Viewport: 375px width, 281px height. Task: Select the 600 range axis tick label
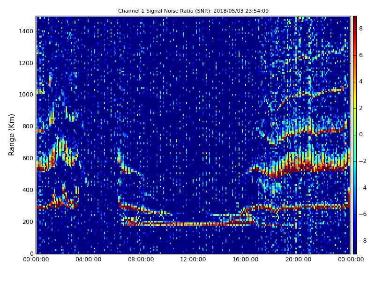pyautogui.click(x=28, y=158)
